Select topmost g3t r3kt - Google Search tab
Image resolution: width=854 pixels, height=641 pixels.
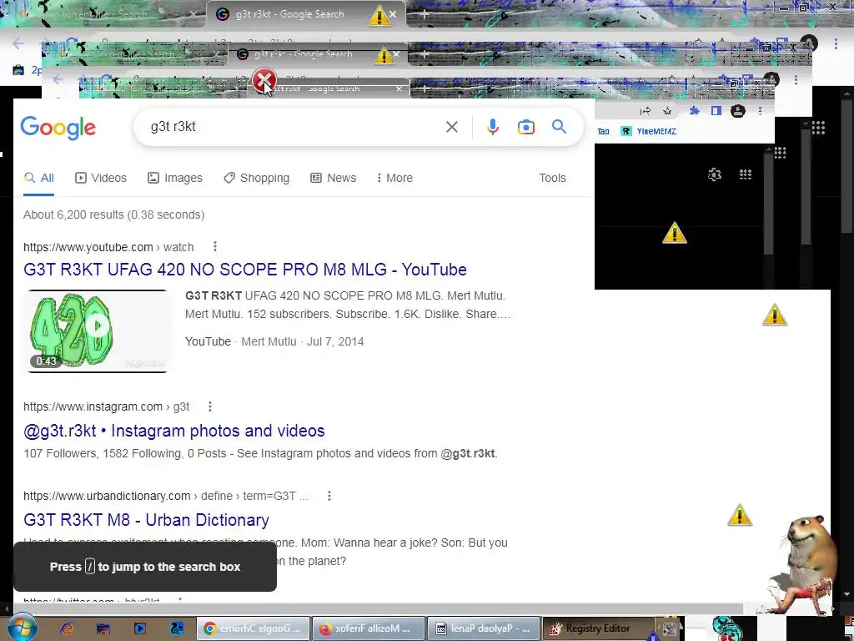305,15
